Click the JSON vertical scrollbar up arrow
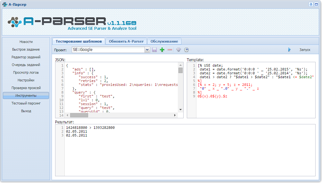 pyautogui.click(x=180, y=65)
